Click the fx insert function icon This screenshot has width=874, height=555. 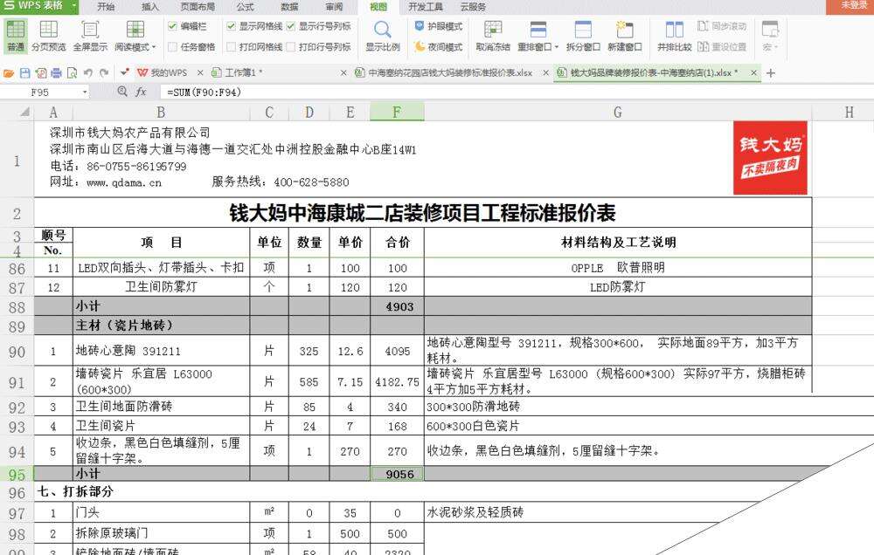point(141,92)
